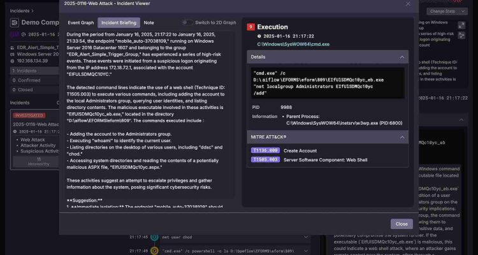Viewport: 478px width, 255px height.
Task: Toggle the Switch to 2D Graph switch
Action: pyautogui.click(x=187, y=22)
